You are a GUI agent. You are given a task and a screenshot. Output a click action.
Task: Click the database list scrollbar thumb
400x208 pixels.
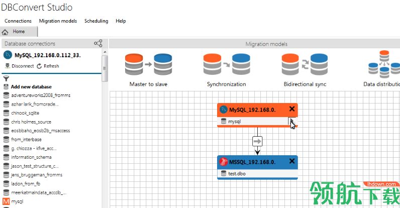[105, 68]
